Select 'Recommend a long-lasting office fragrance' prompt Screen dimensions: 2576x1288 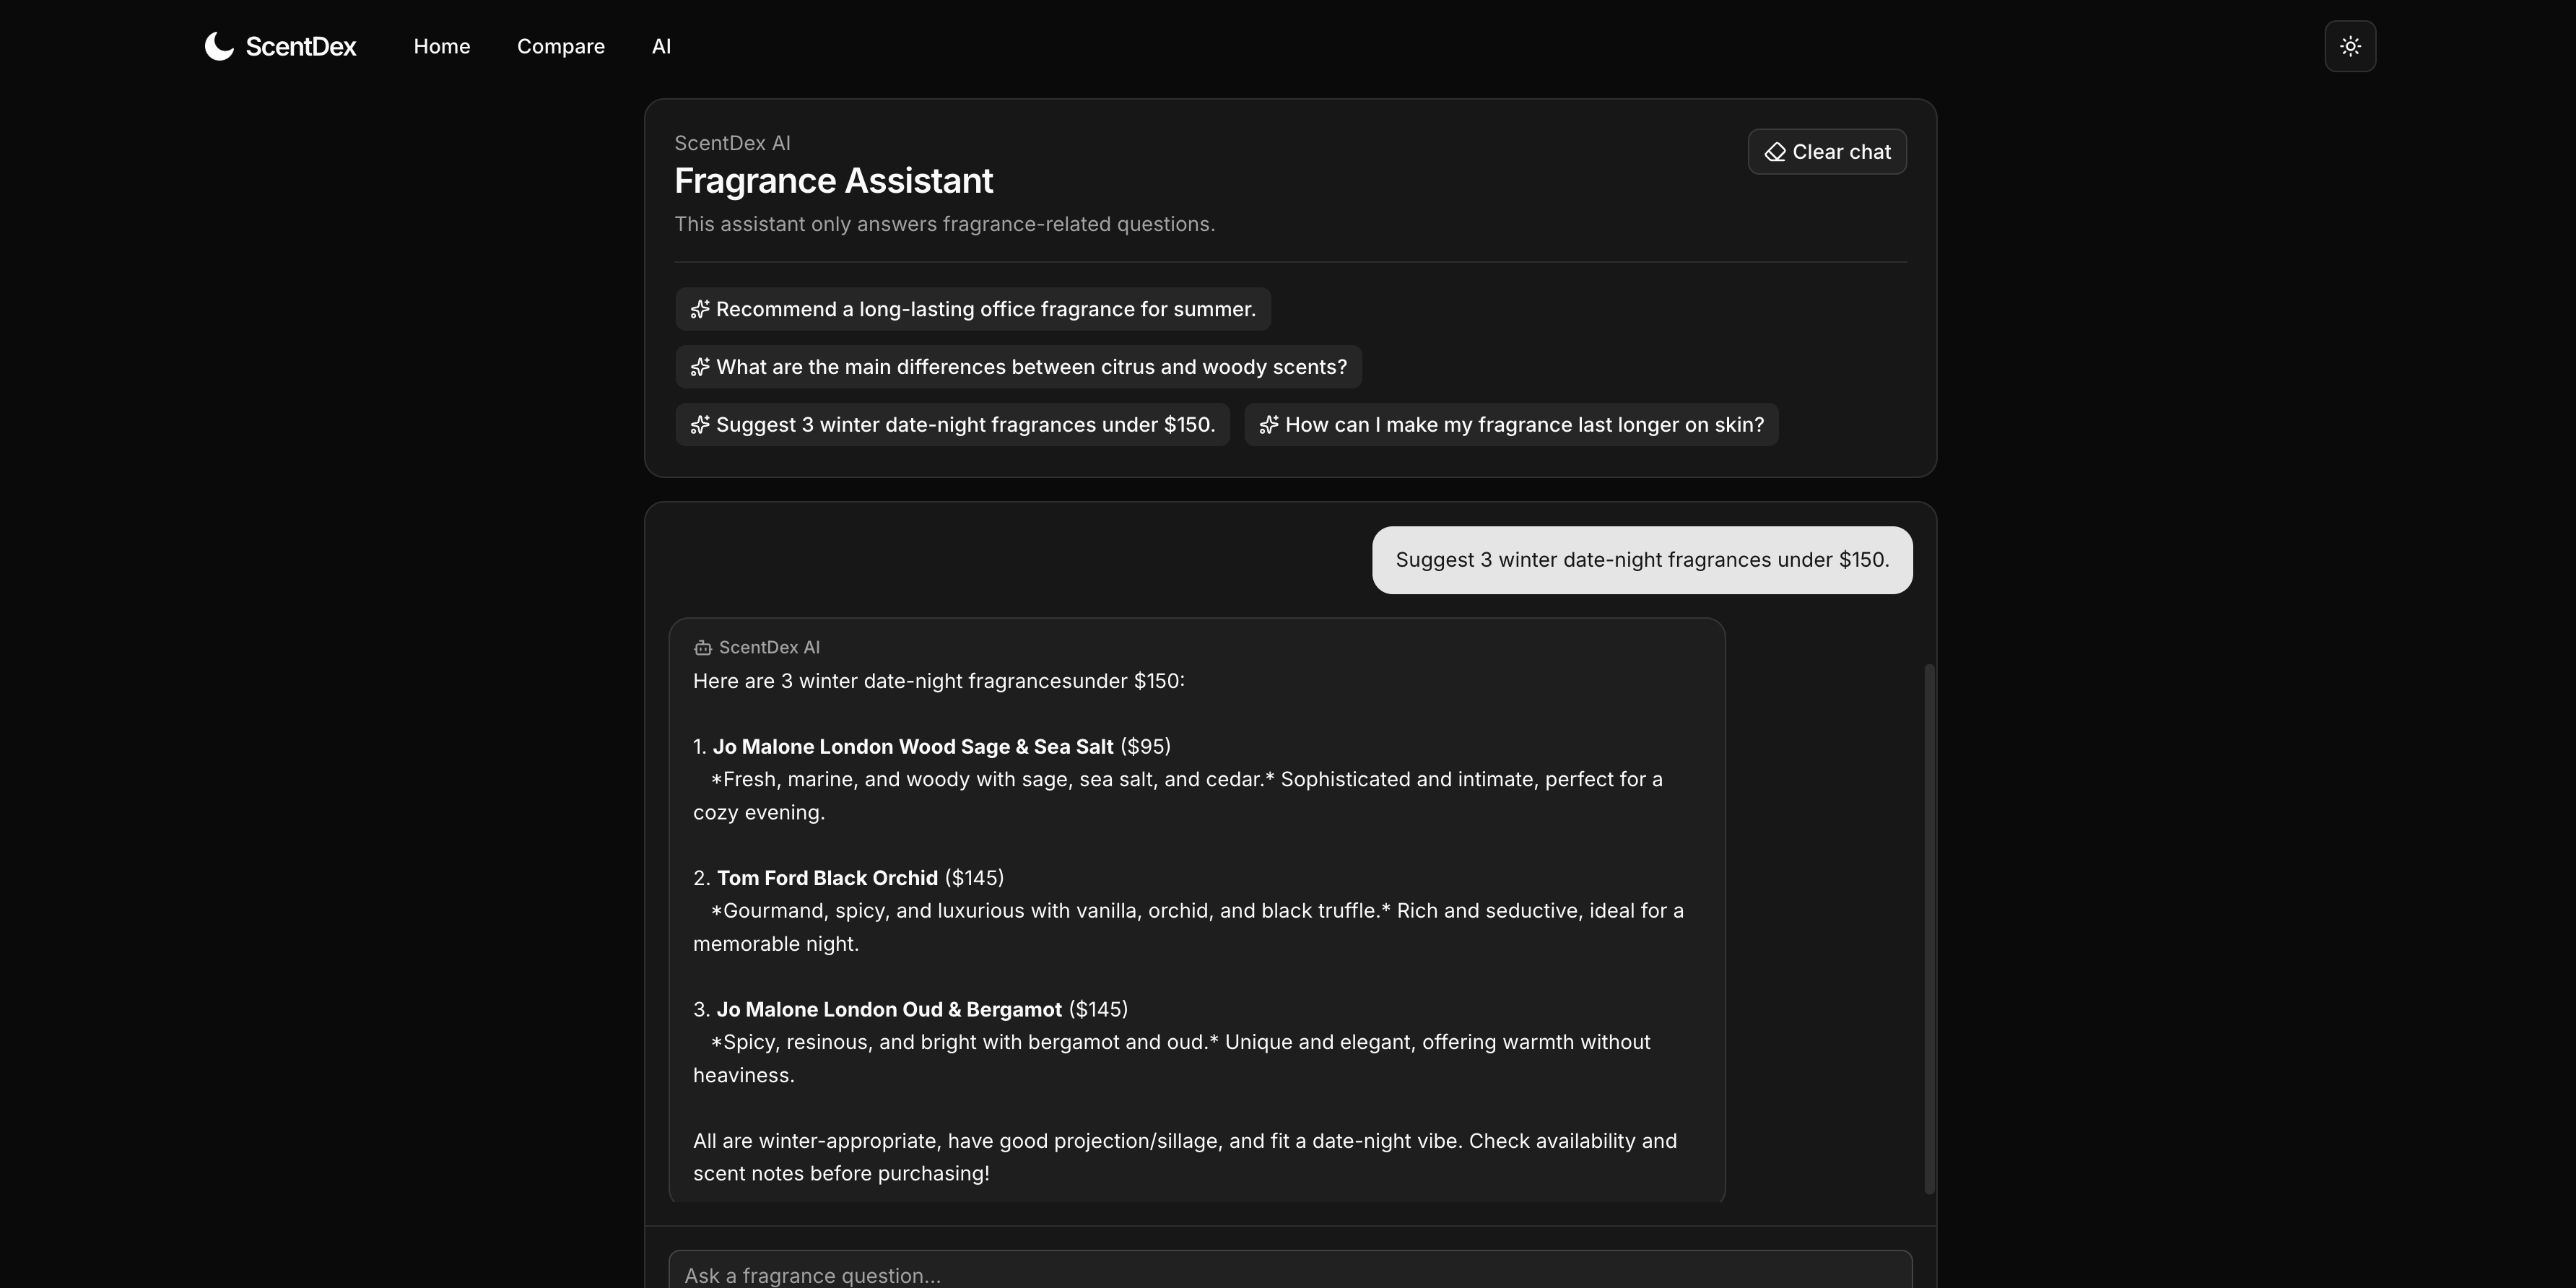tap(985, 310)
